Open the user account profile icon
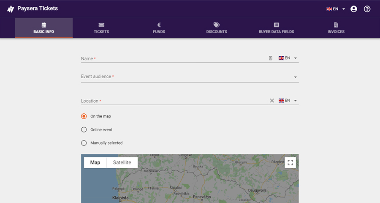Viewport: 380px width, 203px height. [x=354, y=9]
